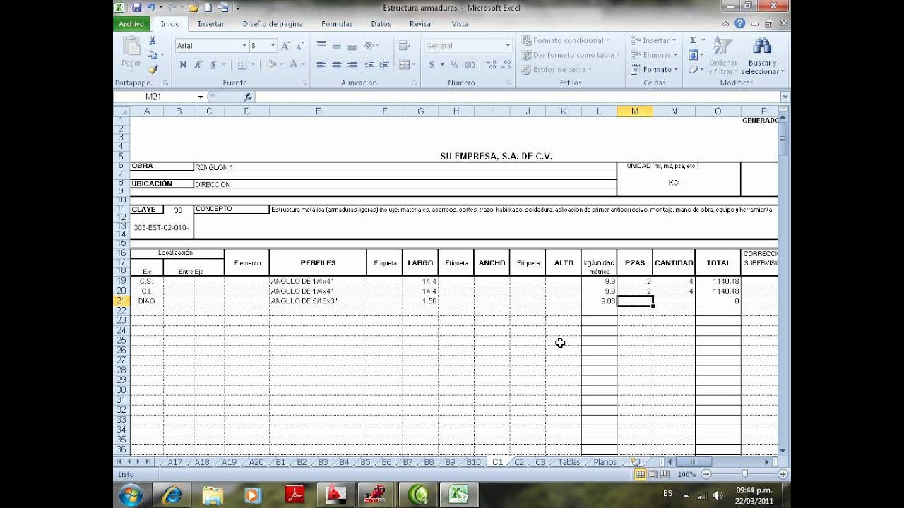Toggle underline (S) formatting
This screenshot has height=508, width=904.
click(x=213, y=65)
